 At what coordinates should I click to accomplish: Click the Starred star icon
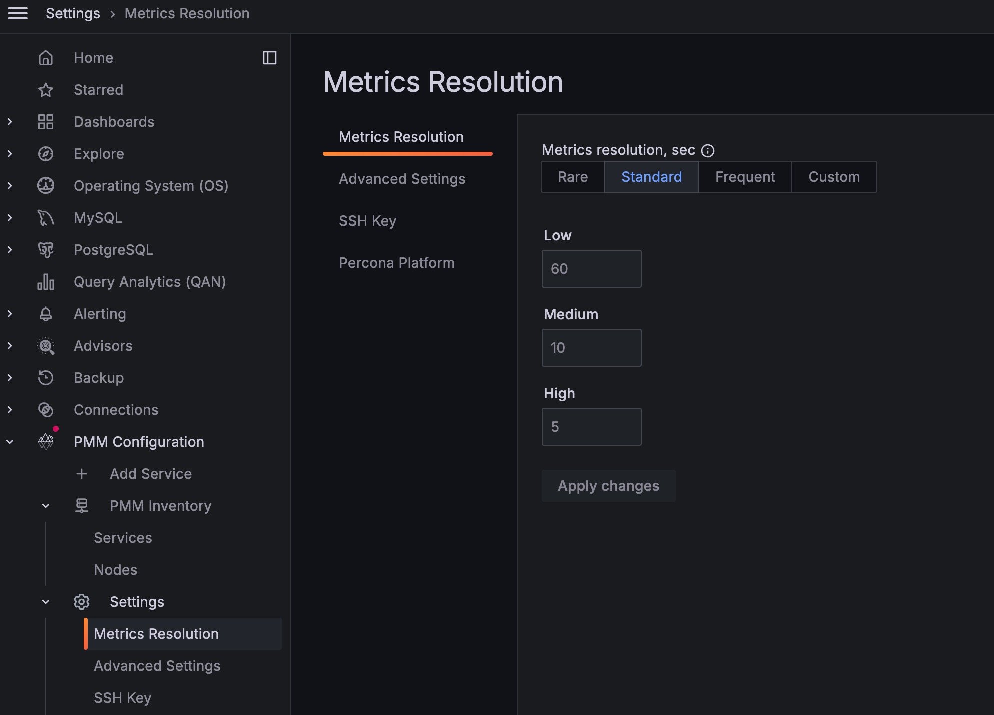[x=46, y=90]
